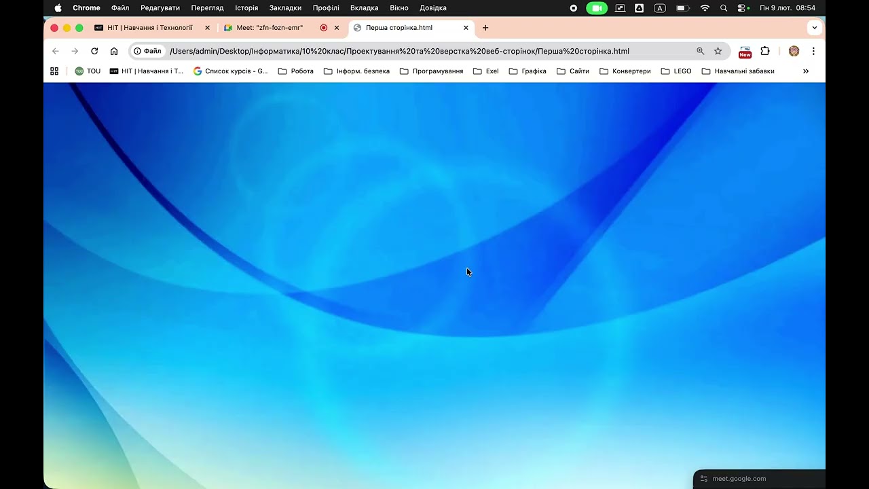This screenshot has height=489, width=869.
Task: Click the recording indicator on Meet tab
Action: coord(323,28)
